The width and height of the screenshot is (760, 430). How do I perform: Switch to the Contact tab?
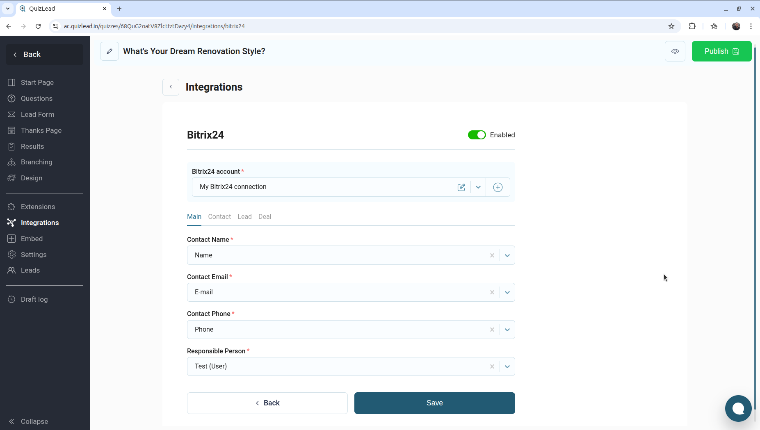[x=219, y=216]
